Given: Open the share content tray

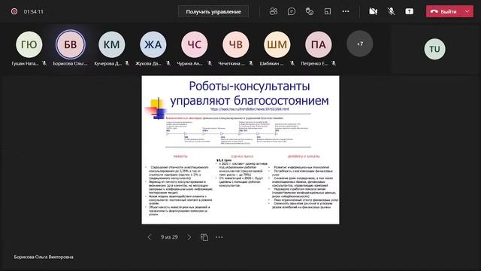Looking at the screenshot, I should 409,11.
